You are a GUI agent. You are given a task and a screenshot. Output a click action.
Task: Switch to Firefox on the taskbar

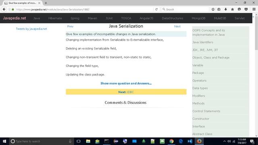pyautogui.click(x=199, y=141)
